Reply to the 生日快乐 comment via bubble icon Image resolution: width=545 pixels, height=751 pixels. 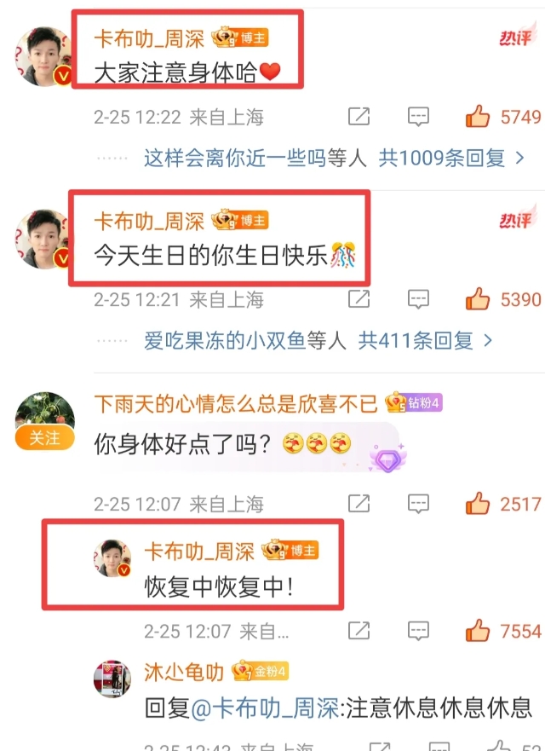pos(418,299)
